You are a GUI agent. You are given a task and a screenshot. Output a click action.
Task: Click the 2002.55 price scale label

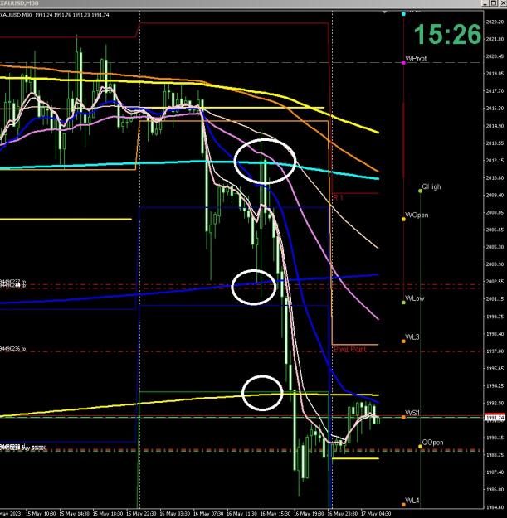[x=495, y=282]
